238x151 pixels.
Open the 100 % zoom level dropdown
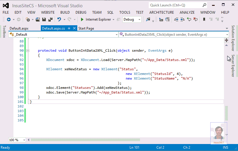(x=24, y=140)
